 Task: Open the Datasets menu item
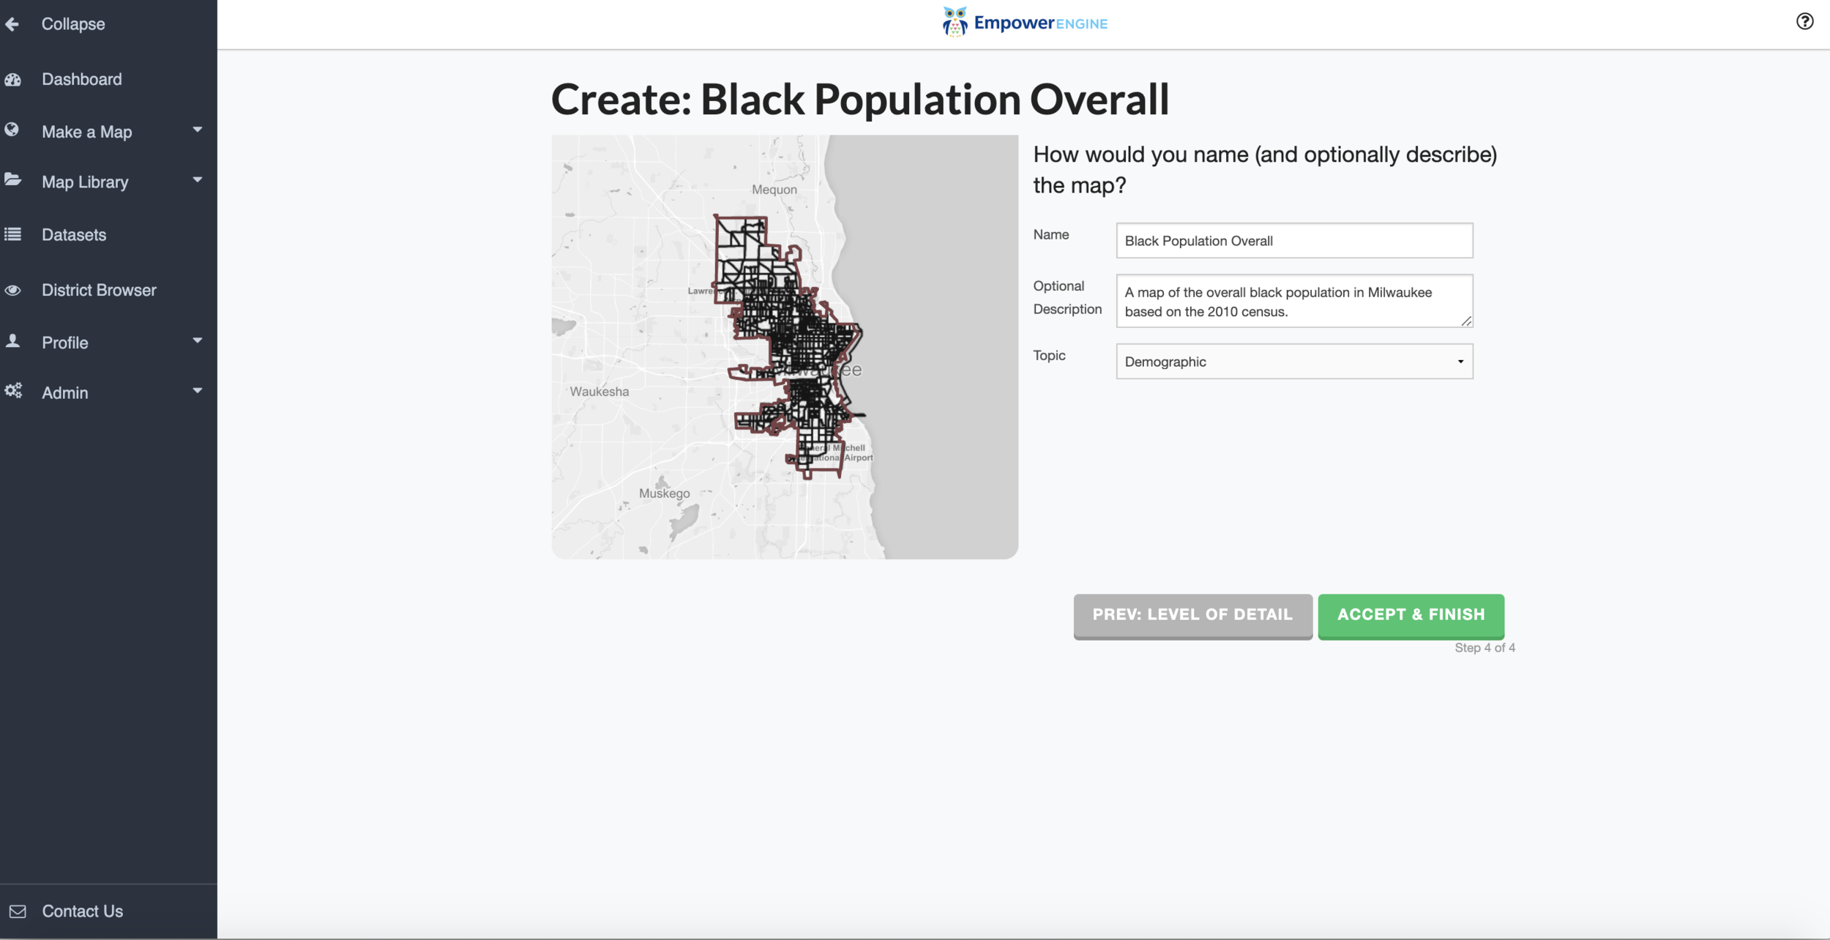74,235
